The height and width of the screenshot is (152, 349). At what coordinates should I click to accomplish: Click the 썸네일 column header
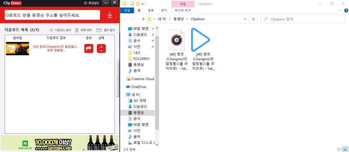pos(18,38)
